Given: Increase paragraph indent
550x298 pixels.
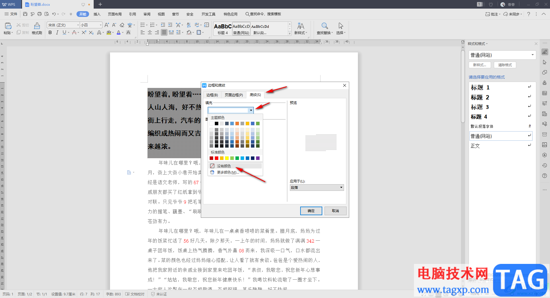Looking at the screenshot, I should click(x=170, y=25).
